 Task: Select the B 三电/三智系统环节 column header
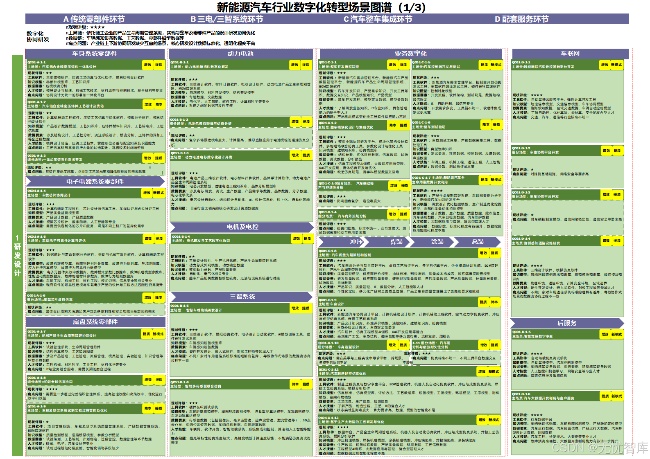227,19
